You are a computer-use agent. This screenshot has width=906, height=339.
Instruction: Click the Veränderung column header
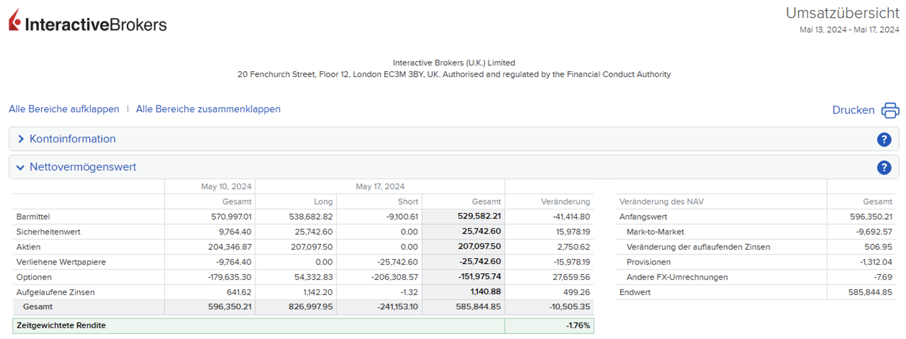click(565, 202)
